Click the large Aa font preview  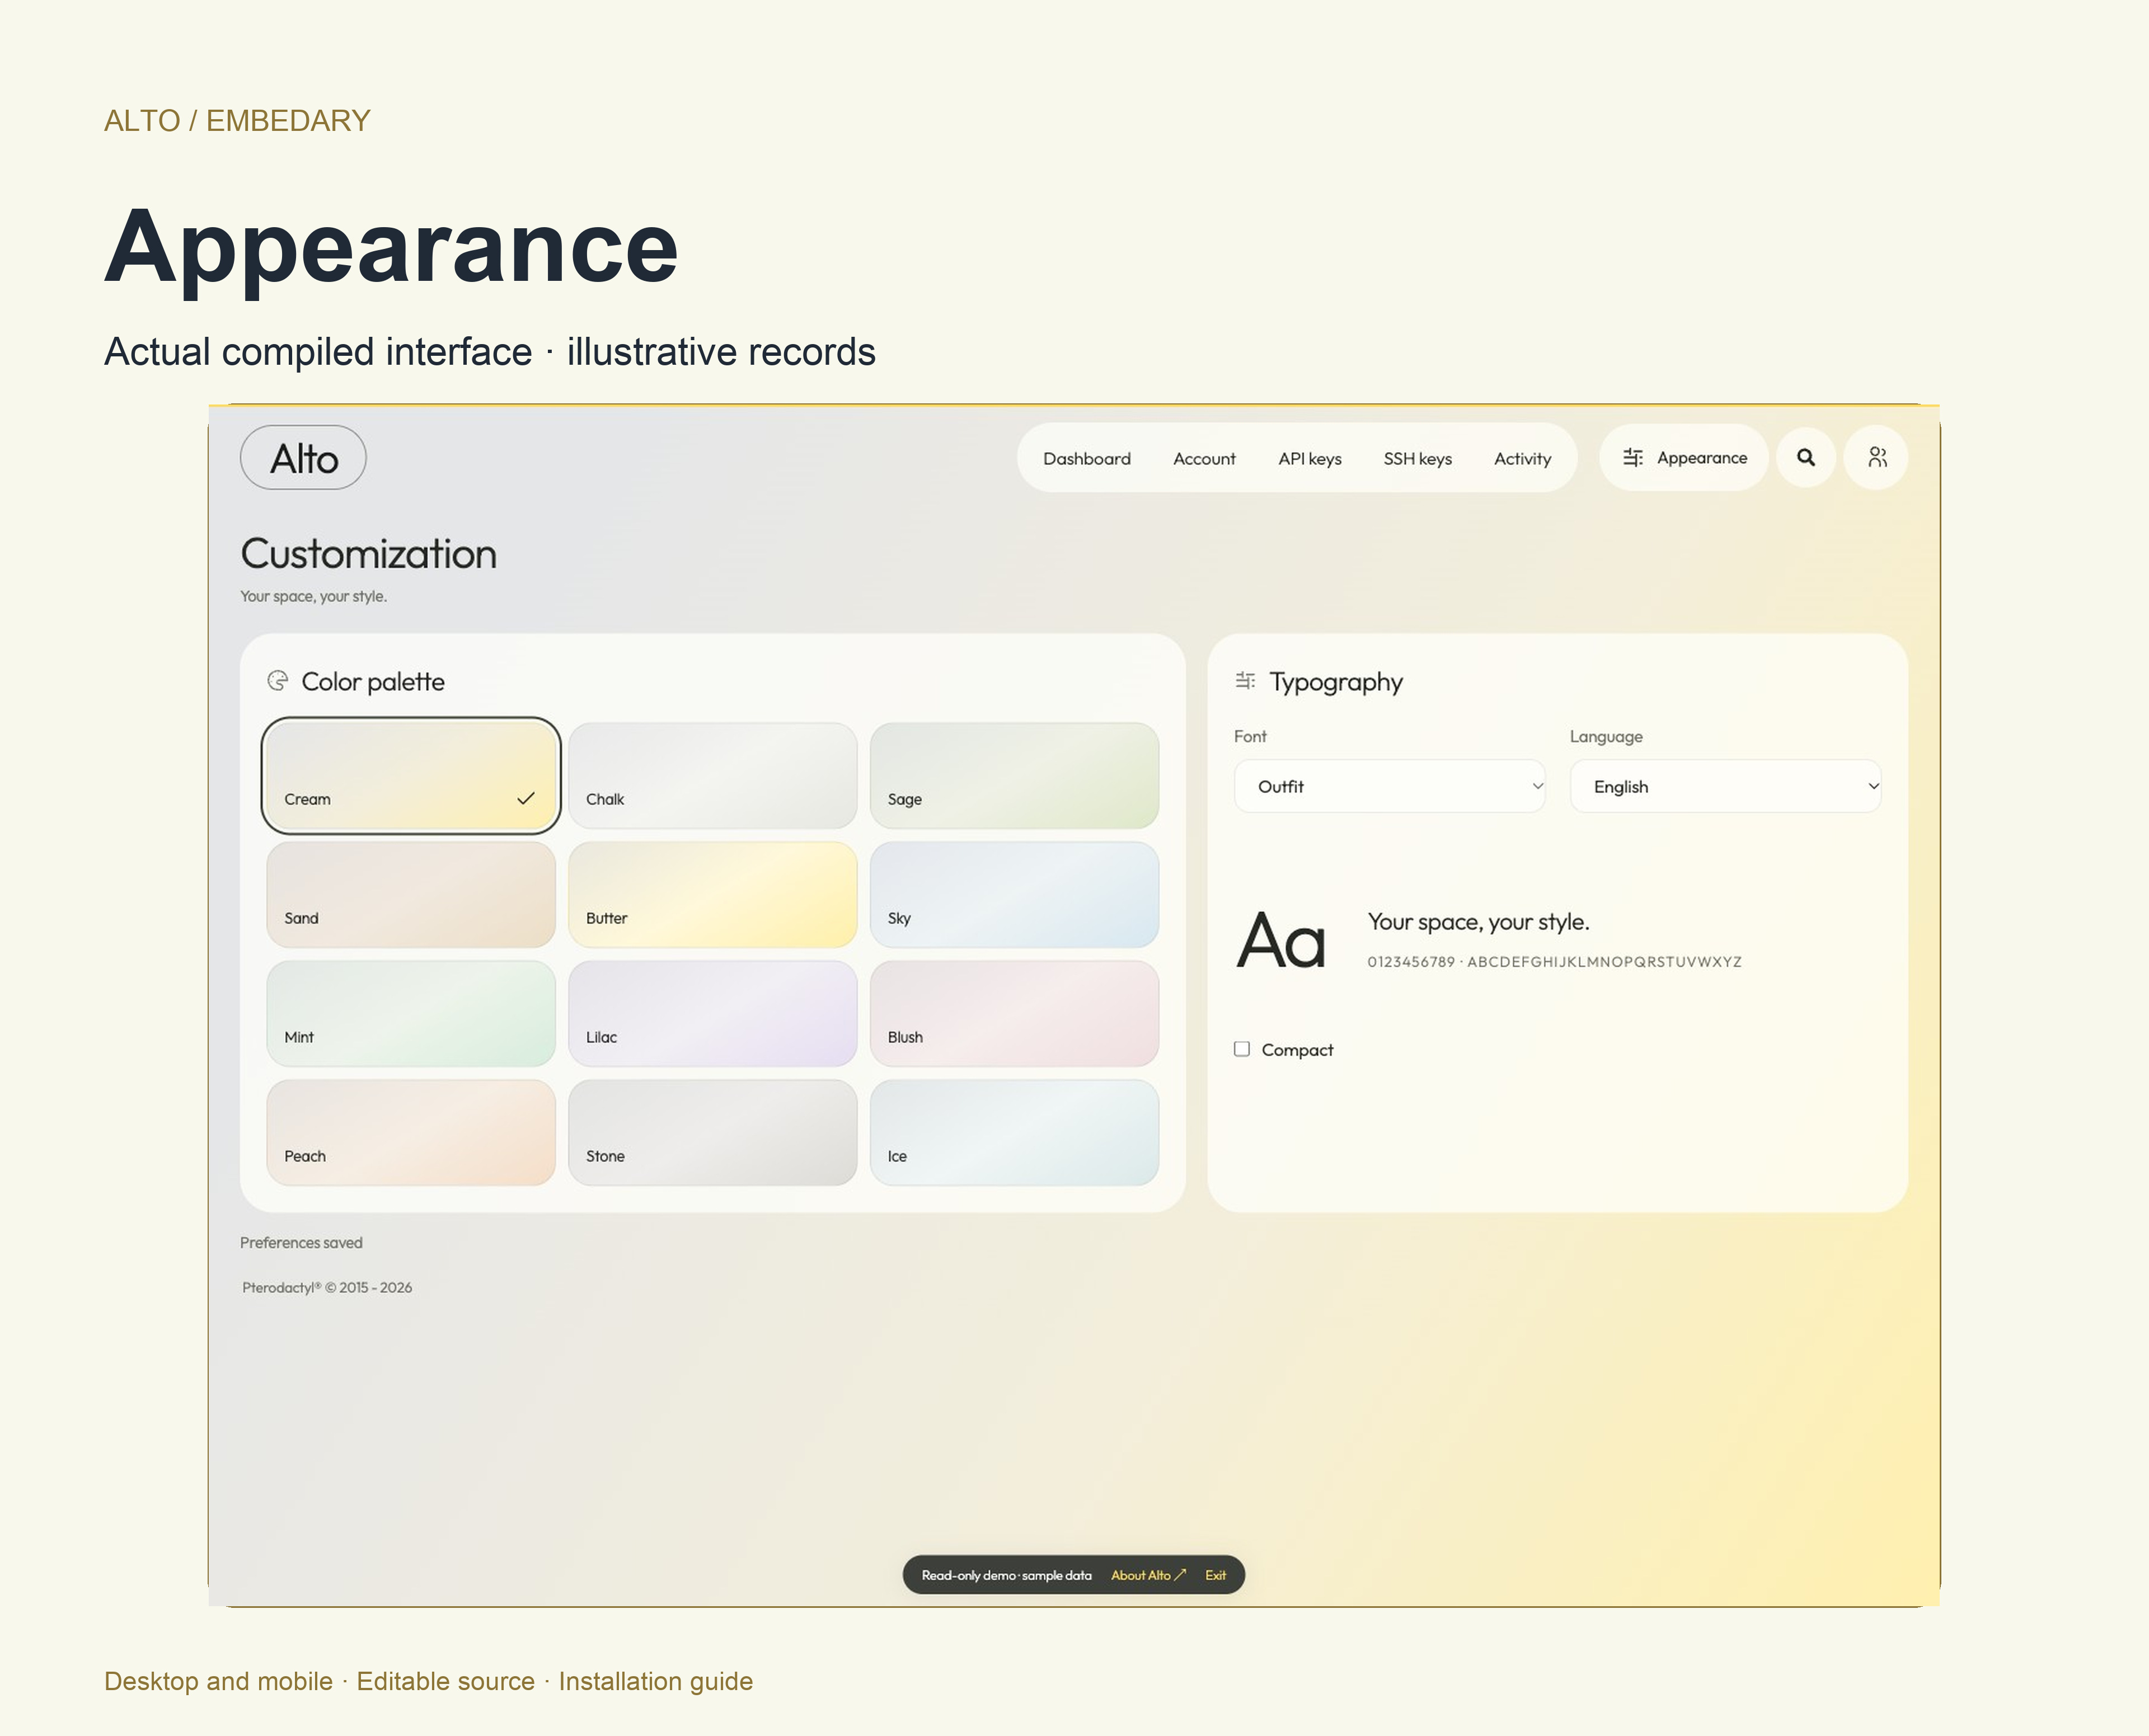click(x=1280, y=940)
